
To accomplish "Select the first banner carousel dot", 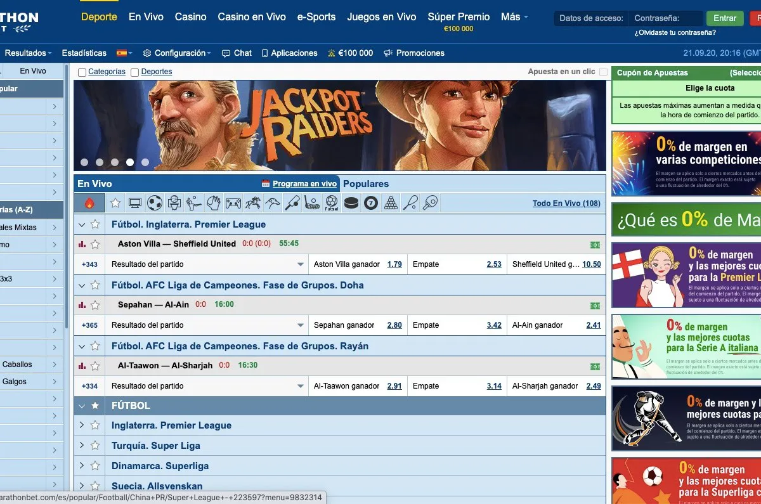I will 84,162.
